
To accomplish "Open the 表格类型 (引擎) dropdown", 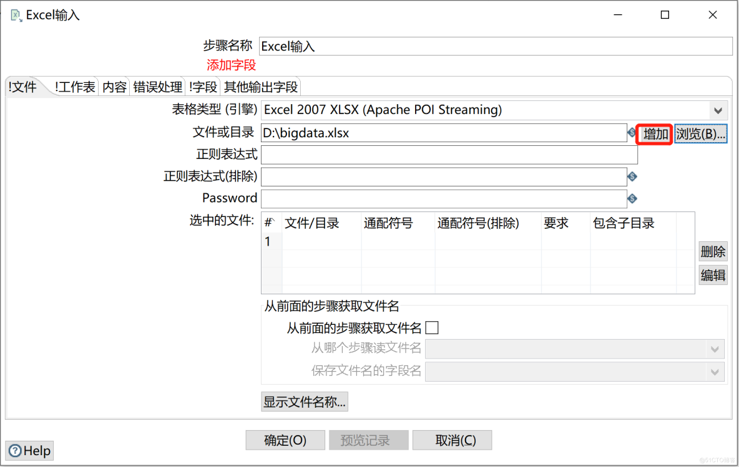I will (x=718, y=110).
